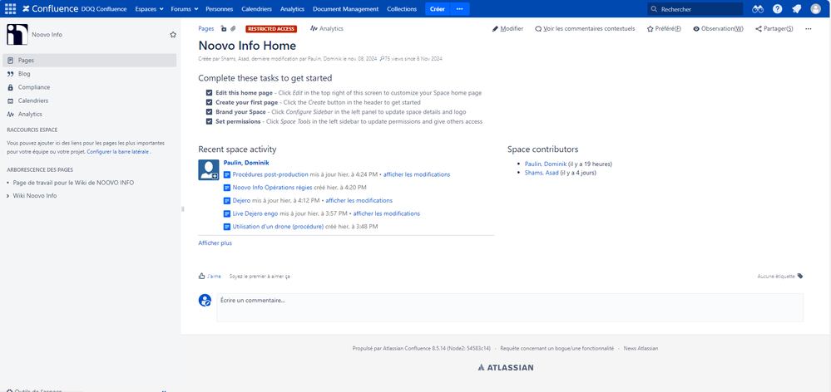The width and height of the screenshot is (831, 392).
Task: Open contributor Paulin, Dominik link
Action: click(546, 164)
